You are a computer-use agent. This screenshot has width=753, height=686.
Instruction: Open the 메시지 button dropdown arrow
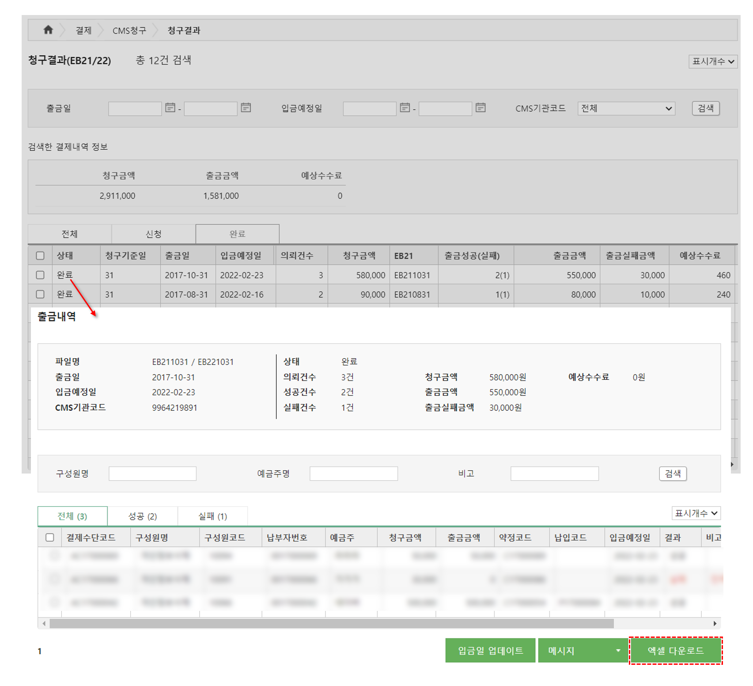coord(618,650)
